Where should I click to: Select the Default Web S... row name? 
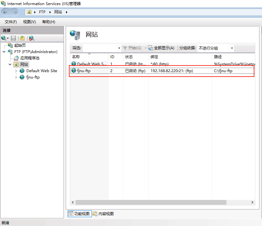pyautogui.click(x=91, y=64)
